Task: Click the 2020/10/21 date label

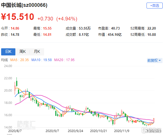Action: click(x=98, y=131)
